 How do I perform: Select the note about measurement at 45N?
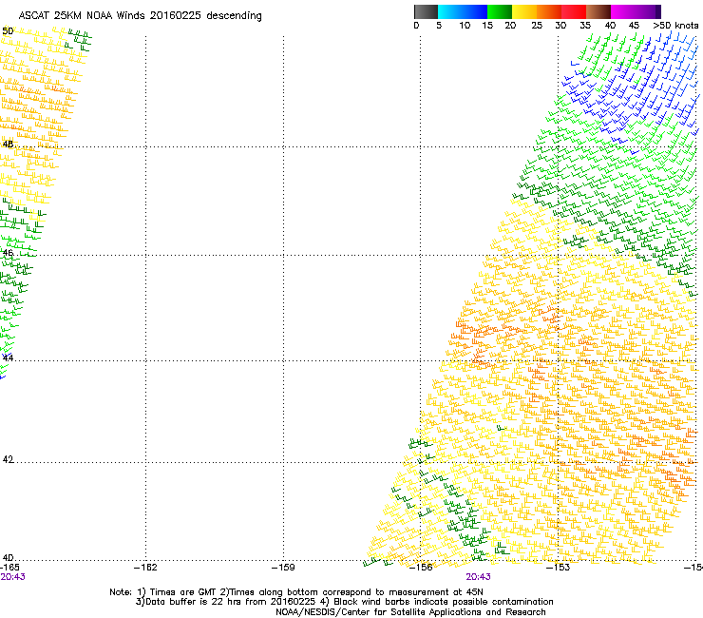[x=351, y=592]
